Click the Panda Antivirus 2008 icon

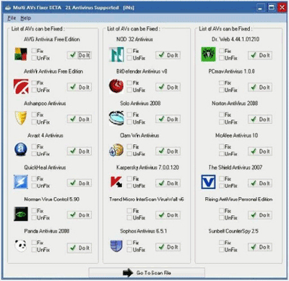(x=21, y=246)
